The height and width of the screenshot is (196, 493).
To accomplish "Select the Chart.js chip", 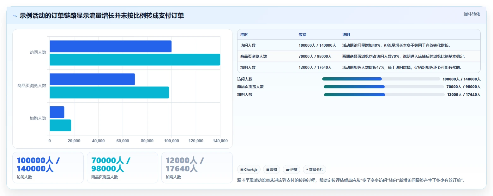I will coord(249,169).
